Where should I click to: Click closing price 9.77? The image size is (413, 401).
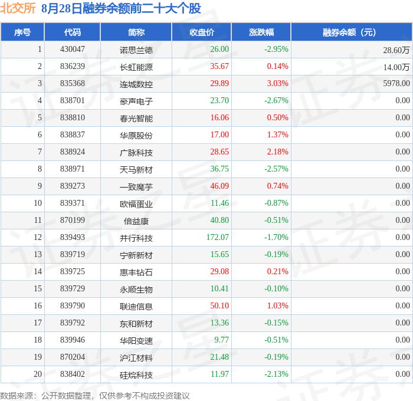(x=221, y=340)
